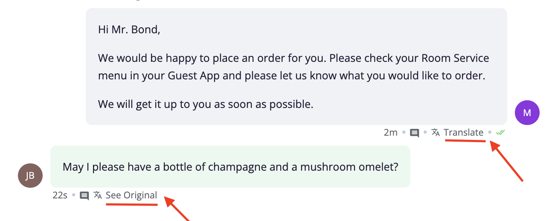Open the purple M avatar
The width and height of the screenshot is (552, 221).
[x=527, y=113]
